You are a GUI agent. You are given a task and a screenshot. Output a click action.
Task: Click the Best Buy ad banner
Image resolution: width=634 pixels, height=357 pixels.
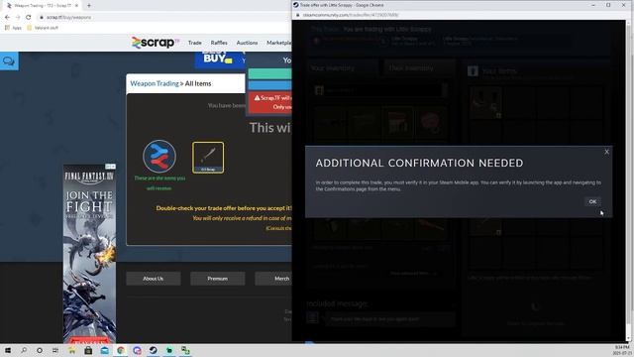pyautogui.click(x=220, y=59)
